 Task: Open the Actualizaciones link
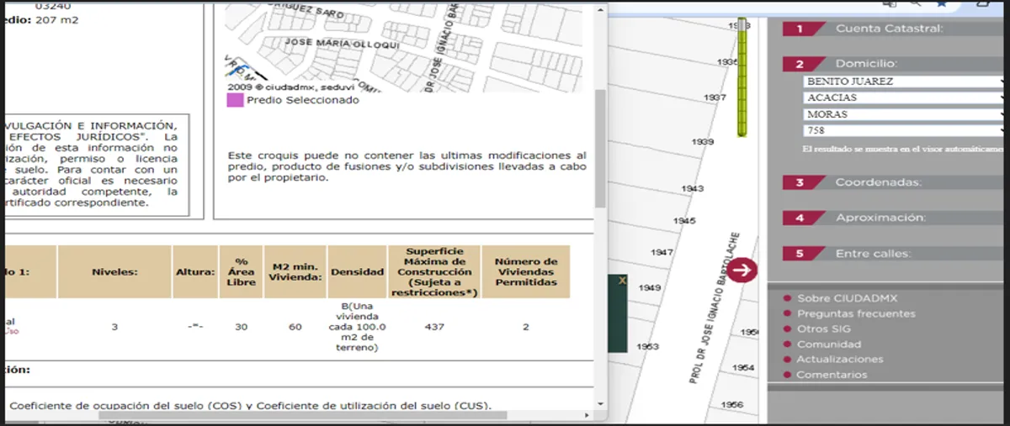tap(840, 359)
